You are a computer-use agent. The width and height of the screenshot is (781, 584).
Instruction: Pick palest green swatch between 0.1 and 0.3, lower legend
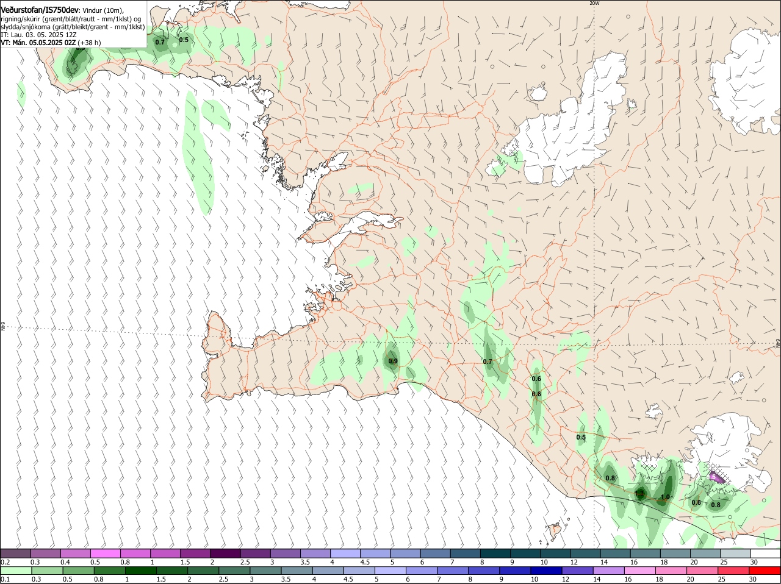click(x=15, y=571)
